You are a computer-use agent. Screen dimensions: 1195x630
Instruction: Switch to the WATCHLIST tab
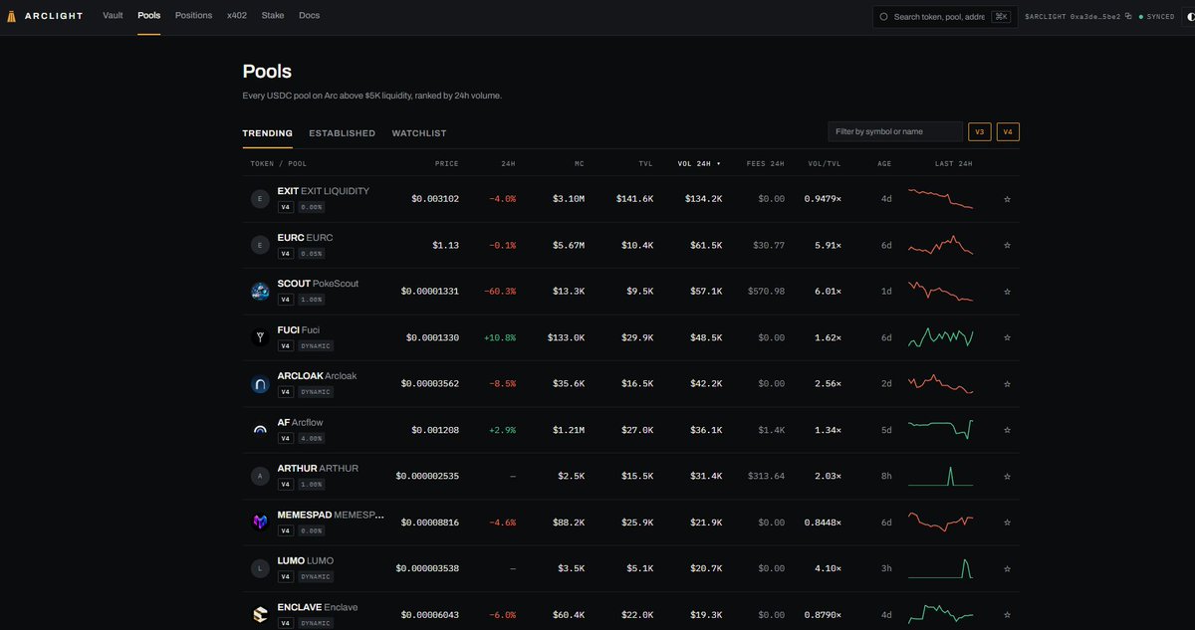tap(419, 133)
